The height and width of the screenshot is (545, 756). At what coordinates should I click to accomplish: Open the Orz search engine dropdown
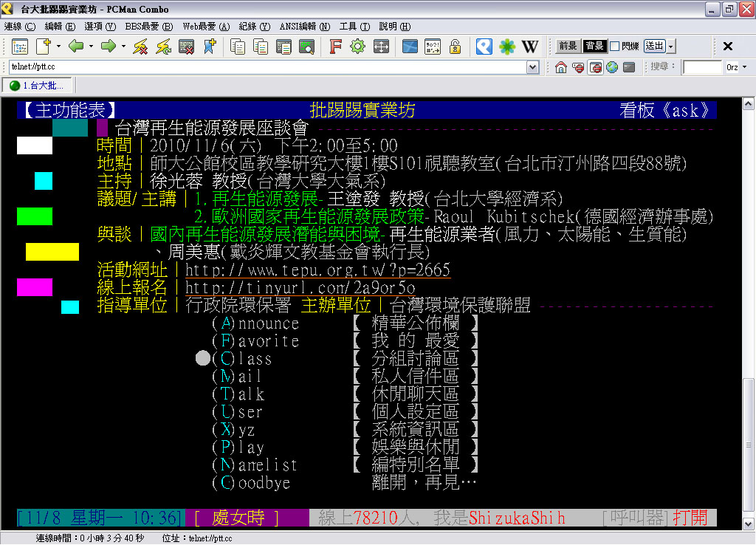744,67
